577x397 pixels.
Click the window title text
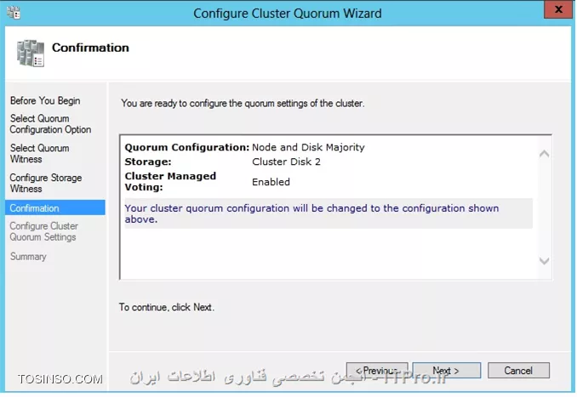pos(288,14)
